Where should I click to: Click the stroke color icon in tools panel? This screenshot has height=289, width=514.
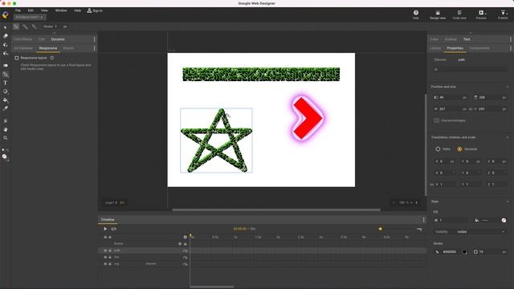tap(3, 150)
